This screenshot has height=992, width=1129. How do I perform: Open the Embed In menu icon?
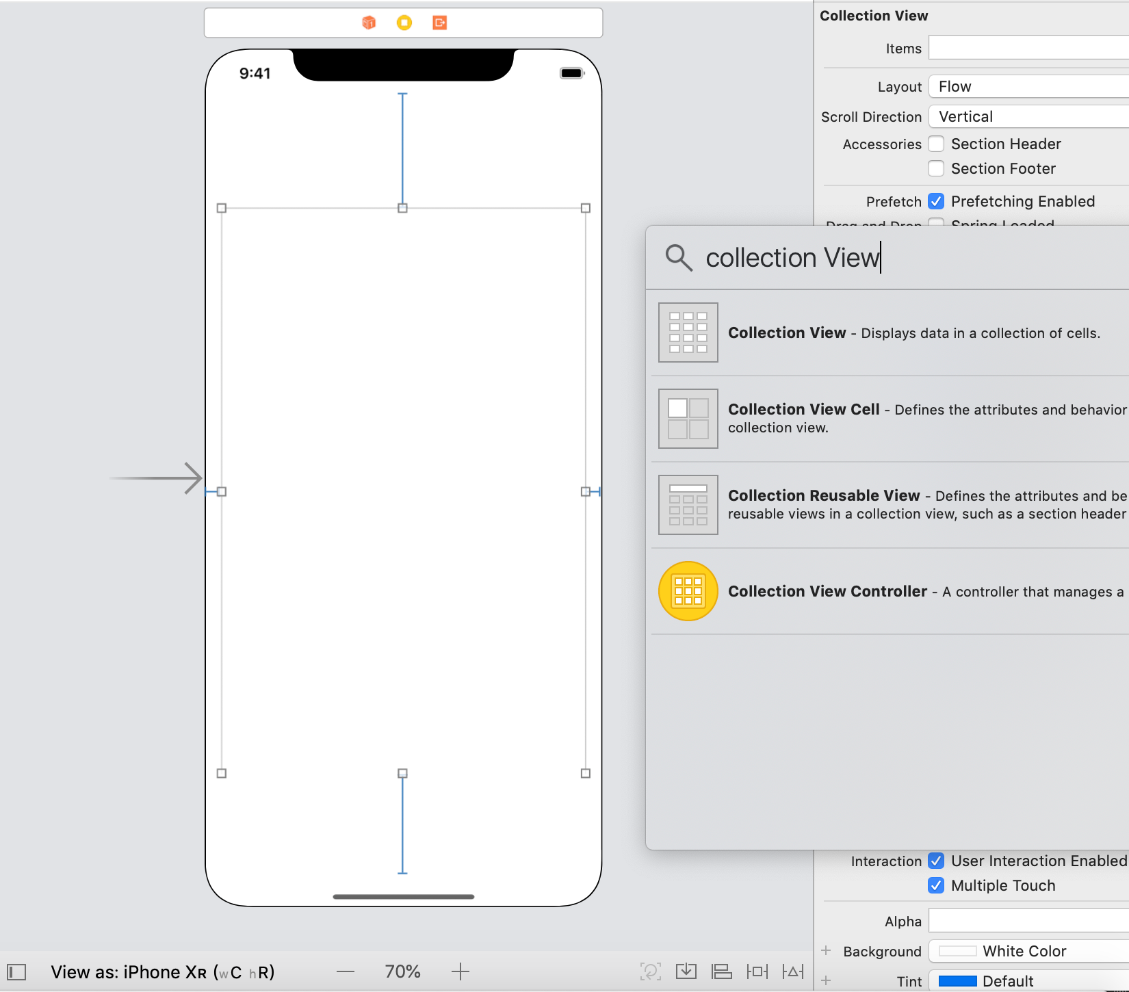click(x=686, y=971)
